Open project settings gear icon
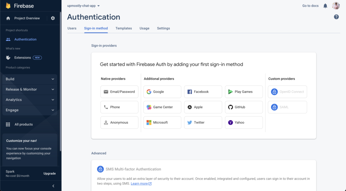 coord(53,18)
